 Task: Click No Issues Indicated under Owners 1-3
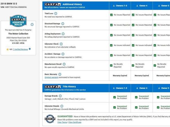(x=122, y=45)
